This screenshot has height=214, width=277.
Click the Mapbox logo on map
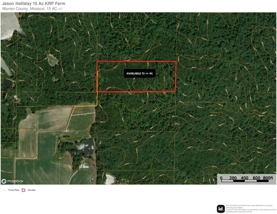coord(12,181)
